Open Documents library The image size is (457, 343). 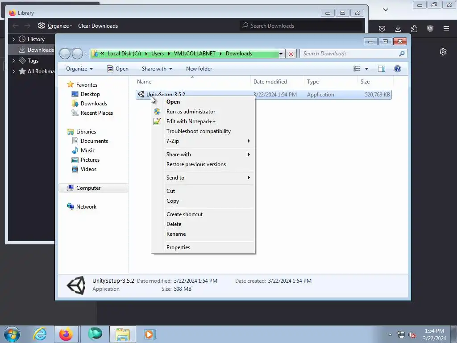[94, 141]
